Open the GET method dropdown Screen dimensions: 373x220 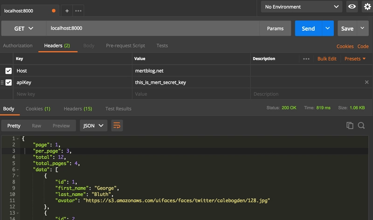pos(24,28)
